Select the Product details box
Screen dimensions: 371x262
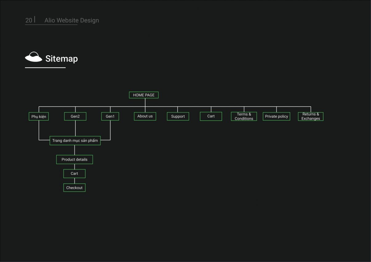74,159
